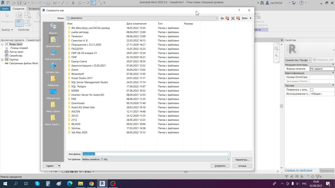Screen dimensions: 335x188
Task: Click the back arrow in Save dialog
Action: pos(222,18)
